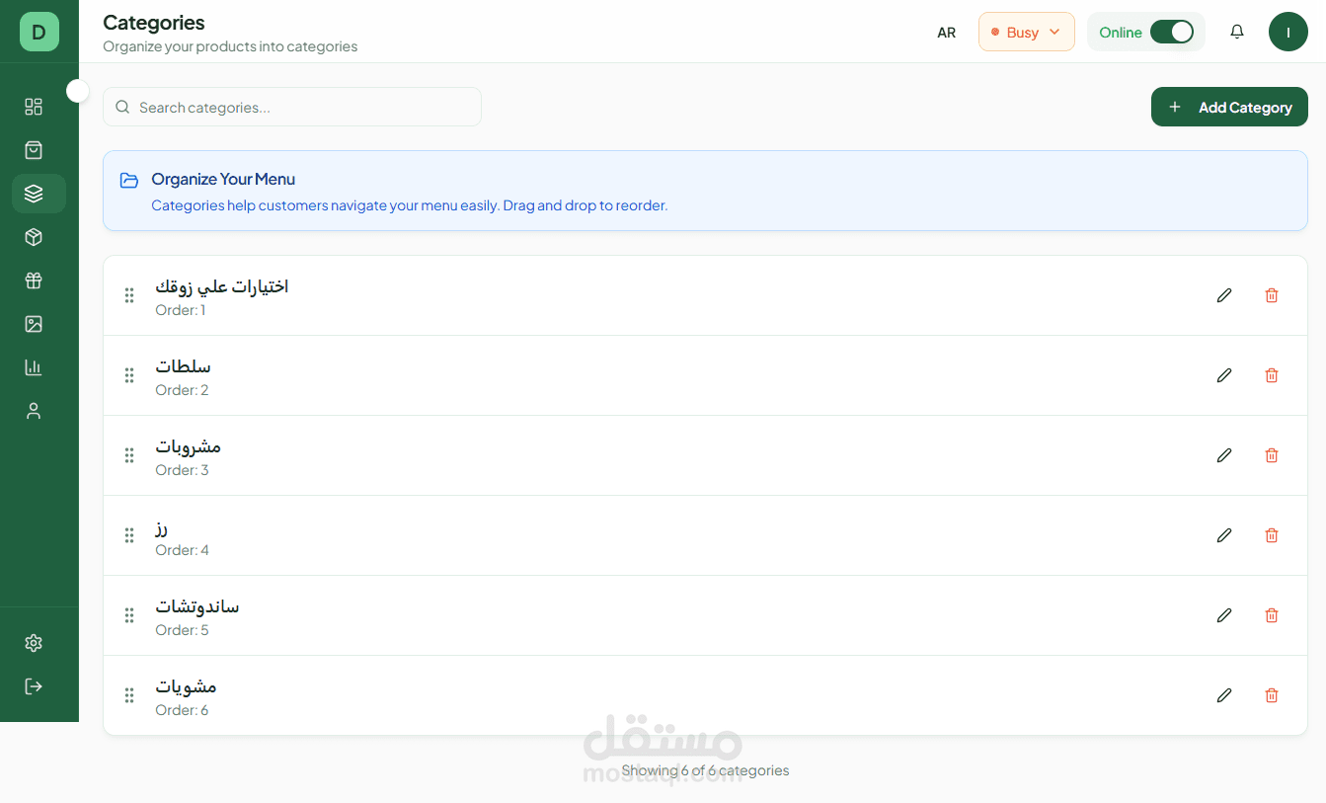This screenshot has width=1326, height=803.
Task: Open the gift offers icon in sidebar
Action: coord(34,281)
